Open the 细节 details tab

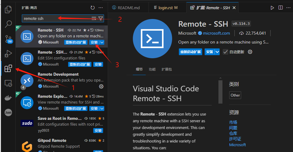pyautogui.click(x=139, y=69)
